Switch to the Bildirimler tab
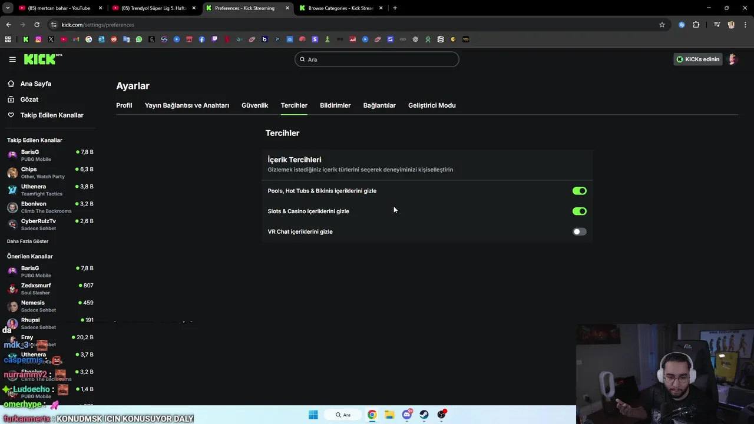Screen dimensions: 754x424 click(x=335, y=105)
